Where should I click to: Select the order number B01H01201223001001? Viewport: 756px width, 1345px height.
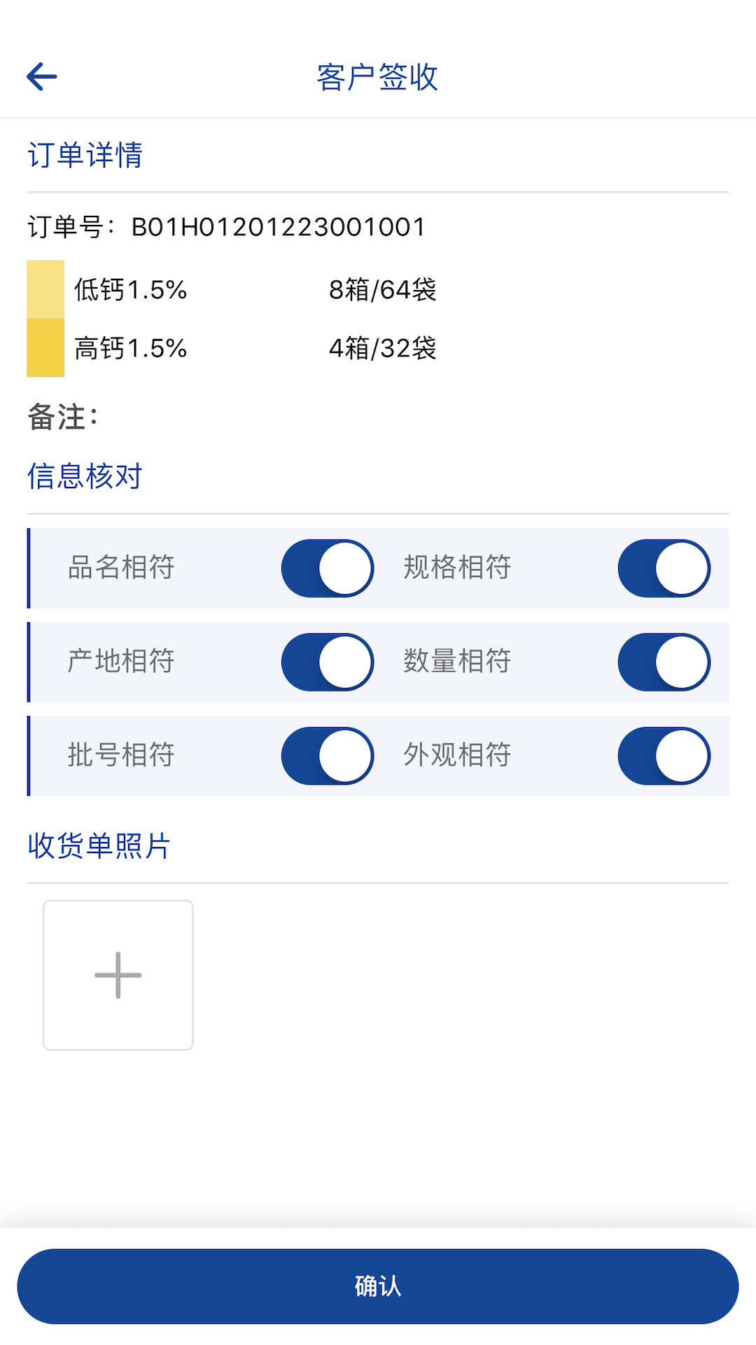pos(279,227)
